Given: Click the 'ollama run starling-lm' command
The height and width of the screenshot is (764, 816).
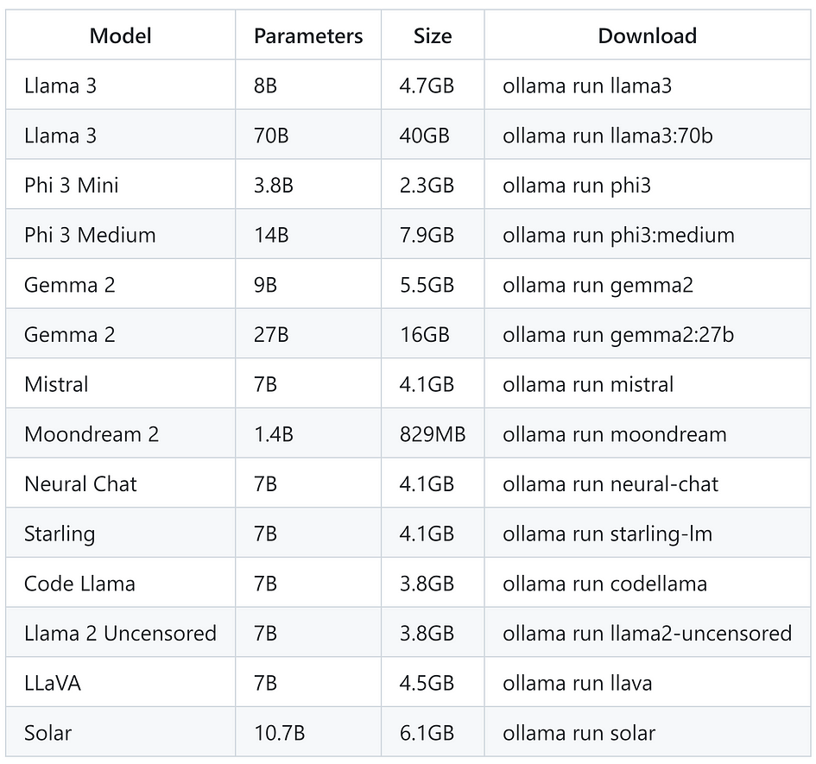Looking at the screenshot, I should (607, 534).
